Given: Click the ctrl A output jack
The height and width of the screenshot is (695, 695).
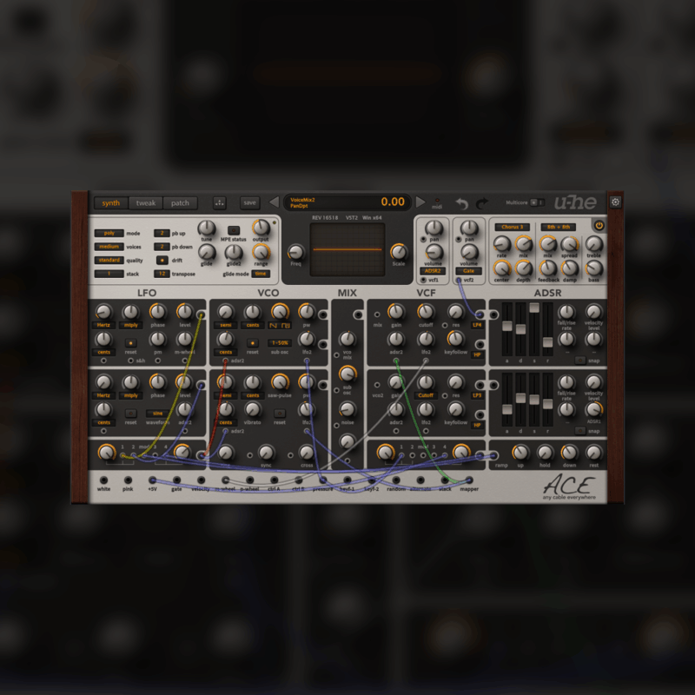Looking at the screenshot, I should pos(274,480).
